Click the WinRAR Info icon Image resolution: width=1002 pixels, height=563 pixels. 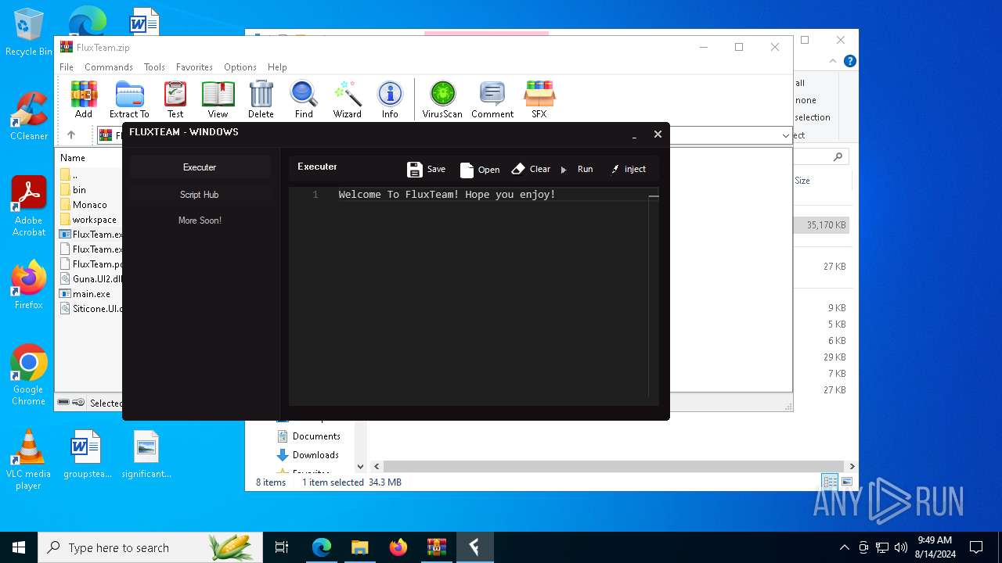click(x=390, y=99)
